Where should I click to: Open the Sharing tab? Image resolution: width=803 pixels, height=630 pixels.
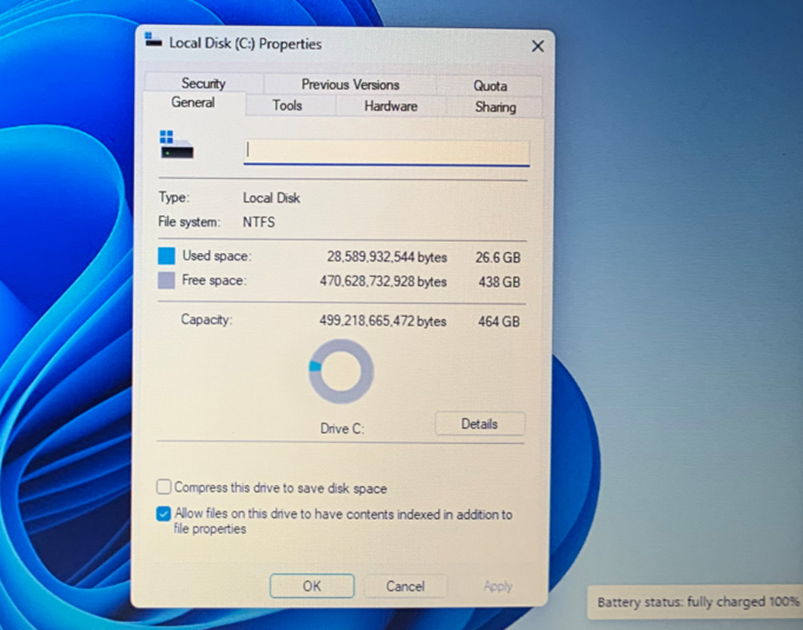495,107
